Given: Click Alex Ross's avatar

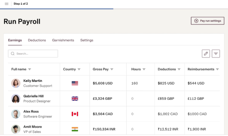Looking at the screenshot, I should (x=16, y=114).
